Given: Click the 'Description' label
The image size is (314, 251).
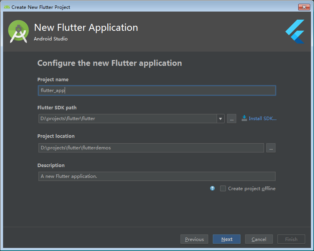Looking at the screenshot, I should click(x=51, y=165).
